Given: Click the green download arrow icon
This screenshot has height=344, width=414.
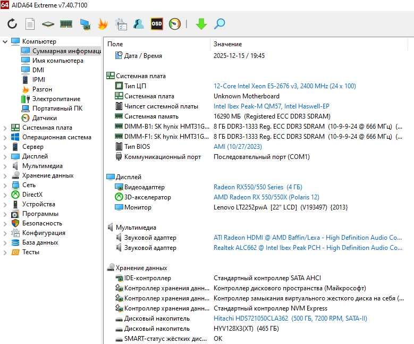Looking at the screenshot, I should 201,24.
